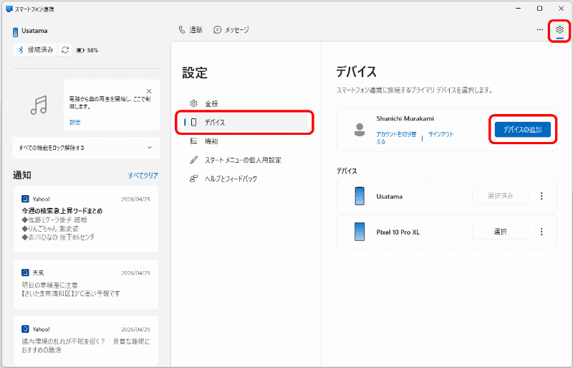Open the three-dots more menu in header

click(540, 29)
